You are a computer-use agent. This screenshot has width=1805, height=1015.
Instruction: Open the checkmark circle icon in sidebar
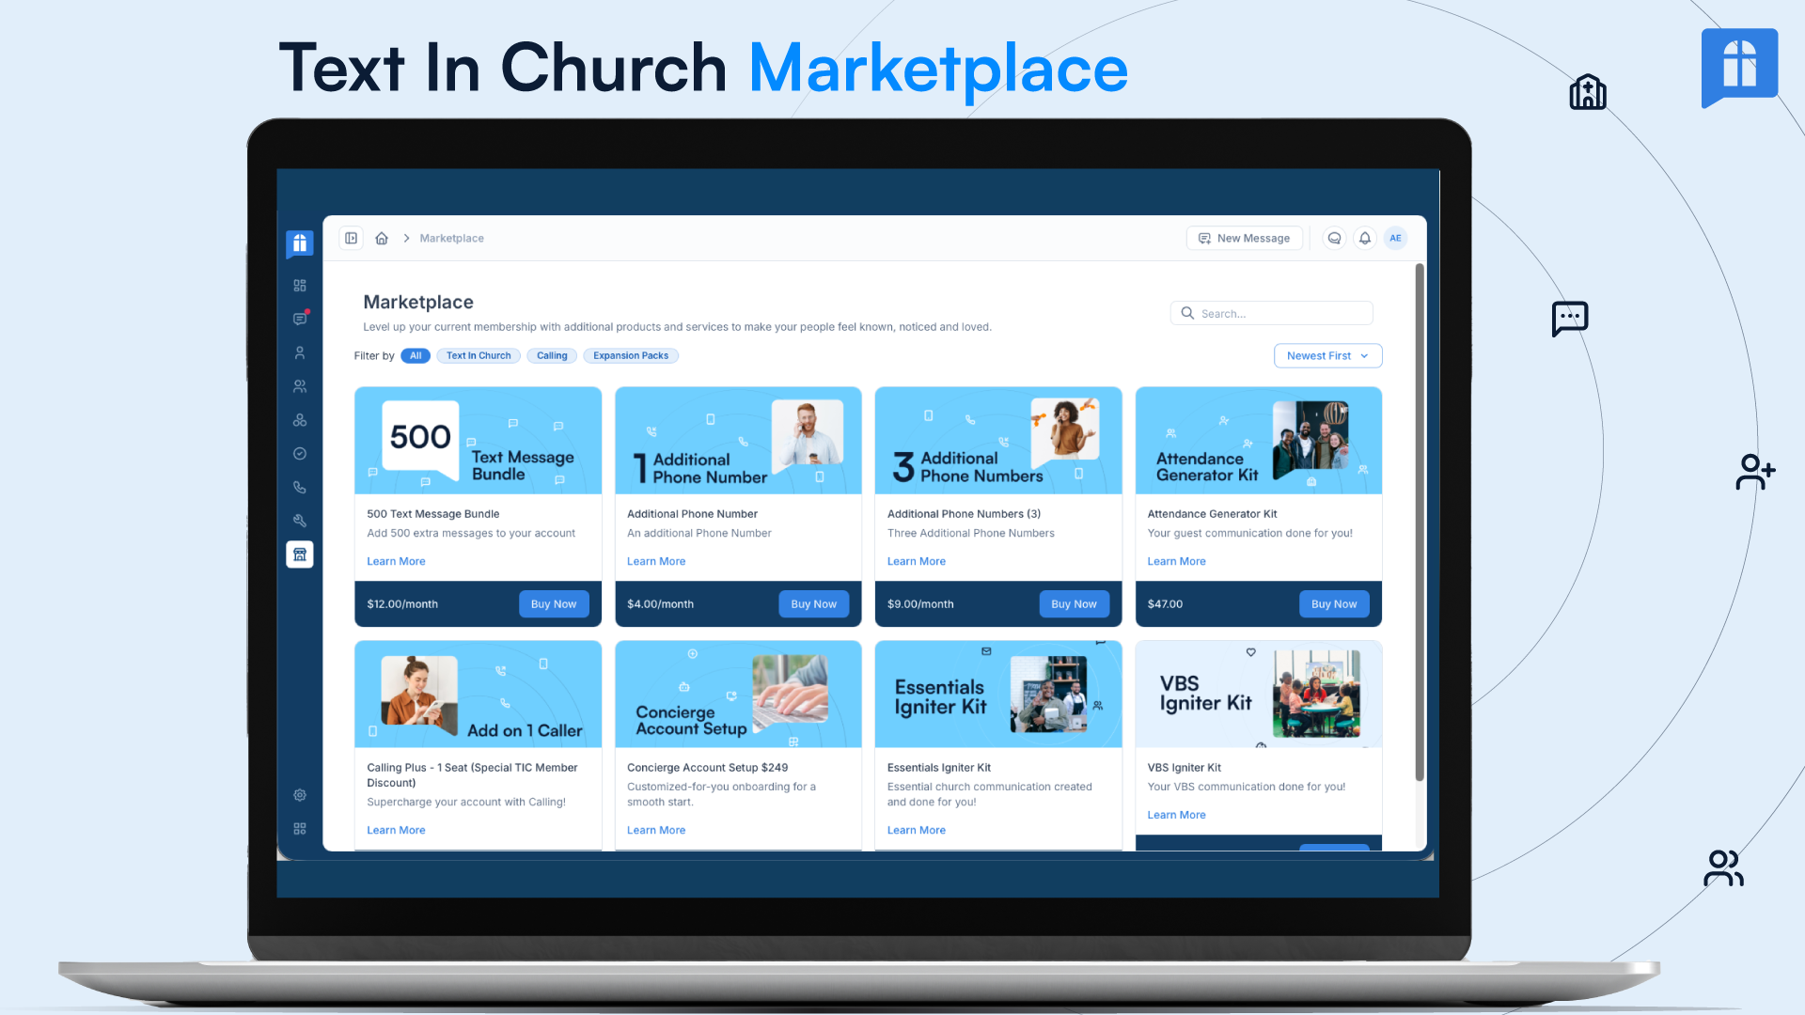click(300, 454)
